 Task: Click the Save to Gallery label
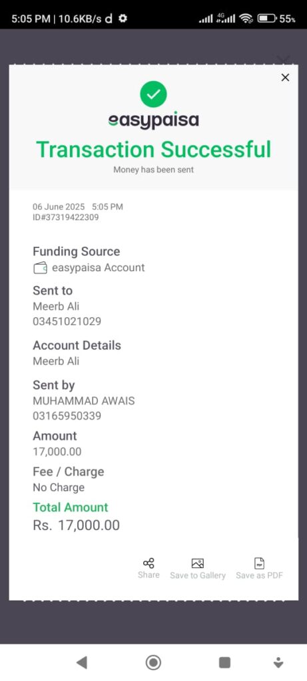(x=198, y=575)
